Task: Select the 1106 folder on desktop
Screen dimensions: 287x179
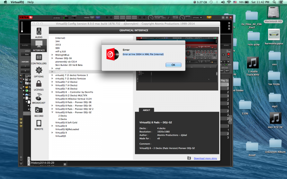Action: pyautogui.click(x=245, y=107)
